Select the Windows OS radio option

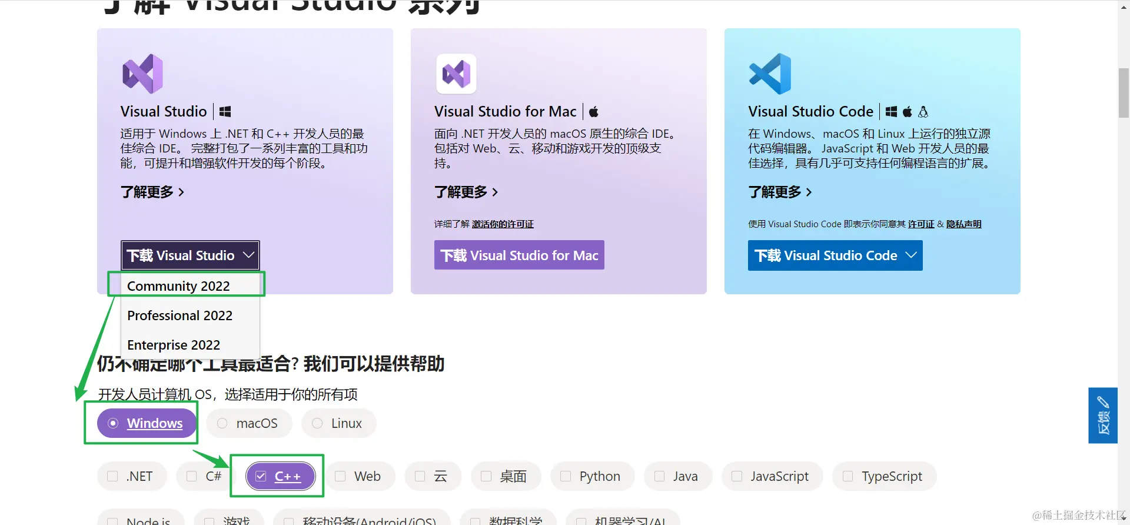point(147,423)
